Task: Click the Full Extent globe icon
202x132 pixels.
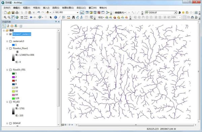Action: pyautogui.click(x=17, y=17)
